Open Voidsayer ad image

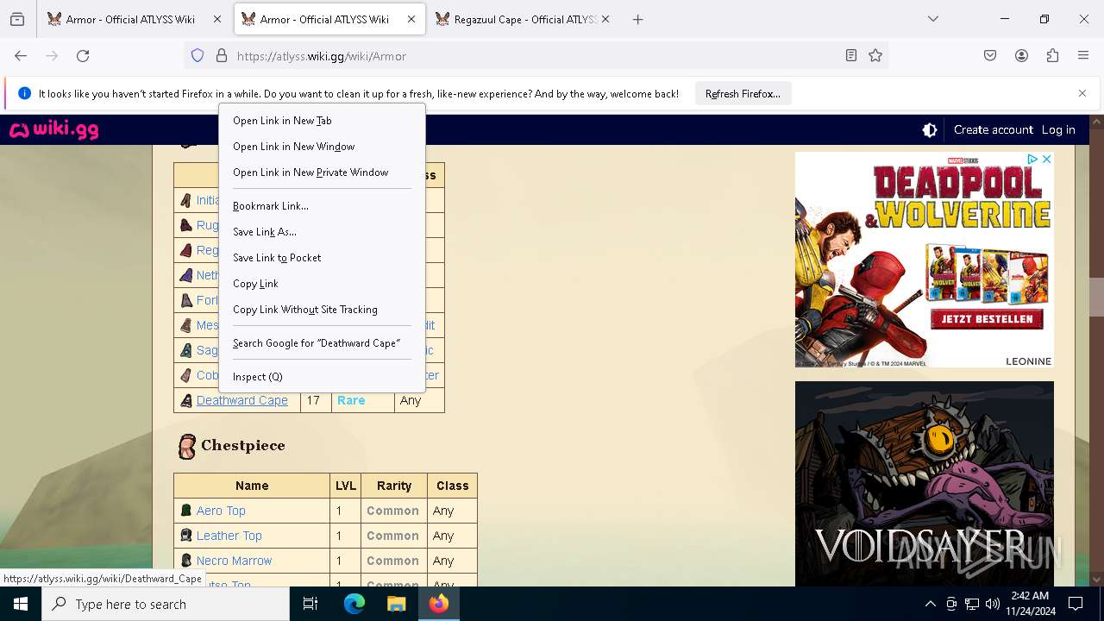[924, 484]
